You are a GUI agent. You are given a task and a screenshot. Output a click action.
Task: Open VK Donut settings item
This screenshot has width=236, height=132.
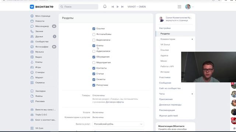click(x=165, y=45)
